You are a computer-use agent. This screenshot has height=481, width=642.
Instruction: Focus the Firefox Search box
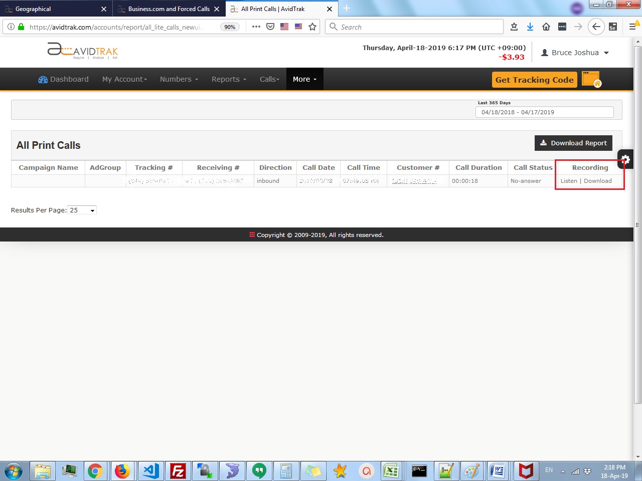click(x=414, y=27)
